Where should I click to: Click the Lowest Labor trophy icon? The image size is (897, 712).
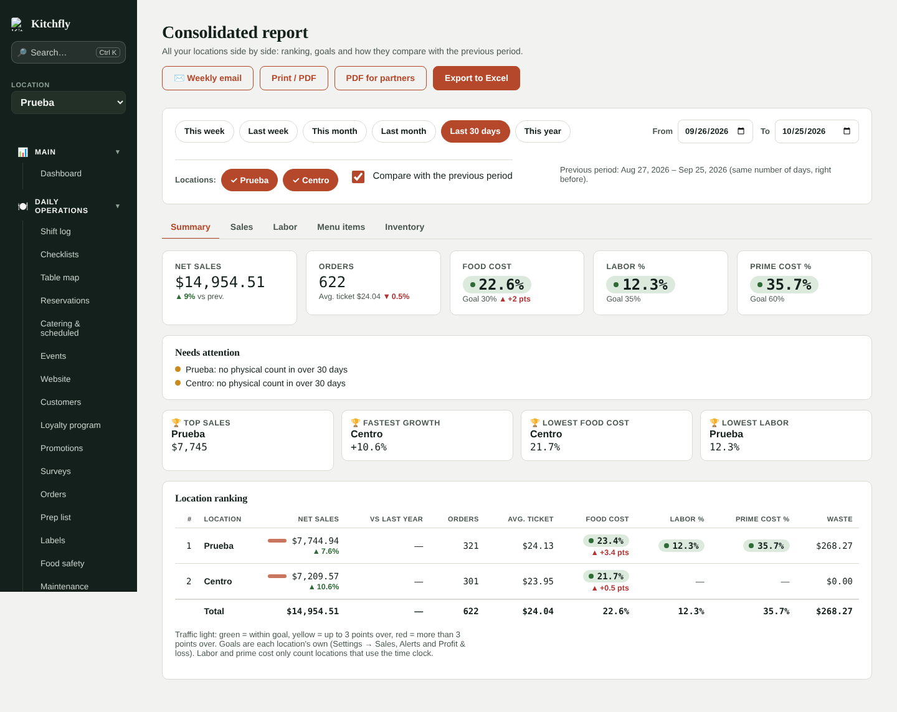pyautogui.click(x=714, y=422)
